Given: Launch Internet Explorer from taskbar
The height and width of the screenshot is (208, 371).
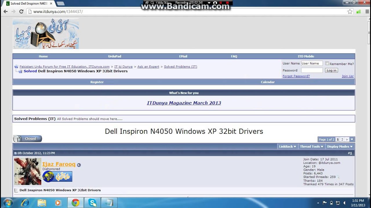Looking at the screenshot, I should point(25,203).
